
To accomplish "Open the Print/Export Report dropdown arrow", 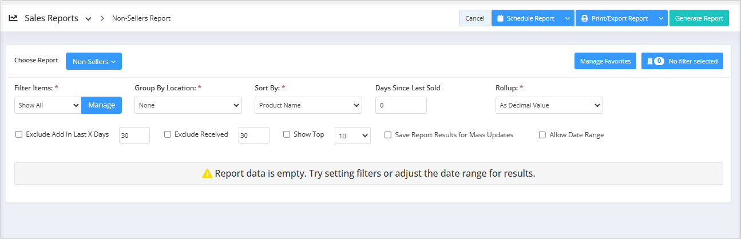I will pos(661,18).
